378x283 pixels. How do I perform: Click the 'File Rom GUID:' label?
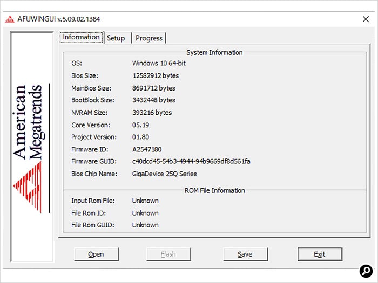click(93, 225)
